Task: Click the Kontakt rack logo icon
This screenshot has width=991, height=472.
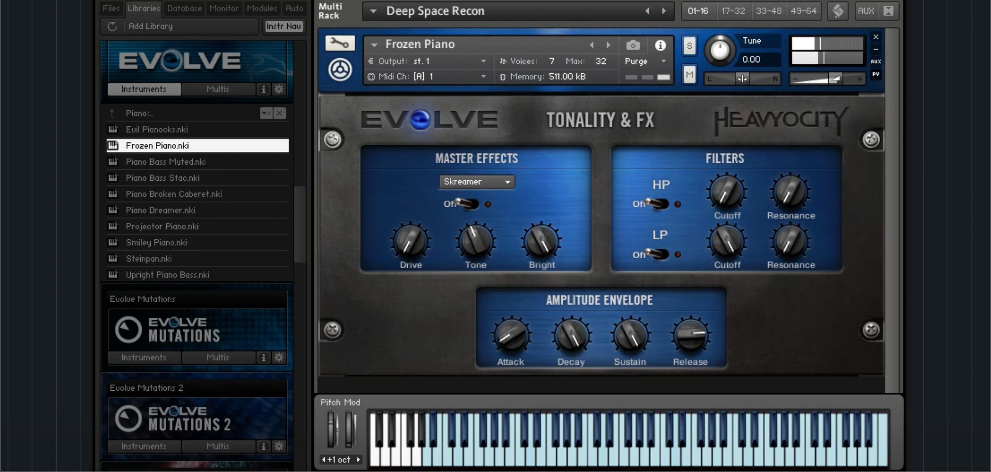Action: click(838, 11)
